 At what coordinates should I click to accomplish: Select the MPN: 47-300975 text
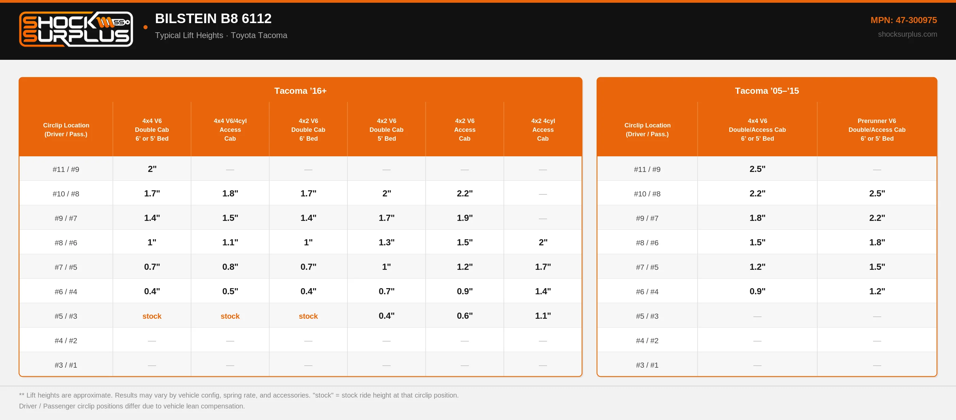click(903, 20)
